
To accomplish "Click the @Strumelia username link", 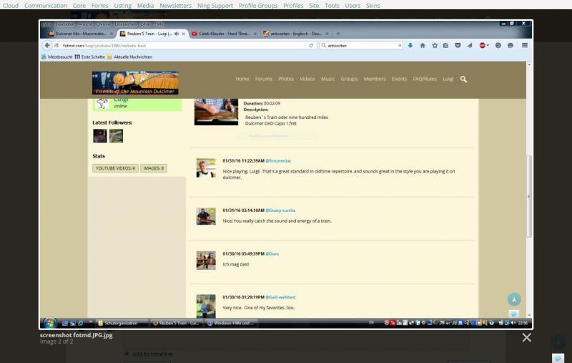I will click(x=278, y=161).
